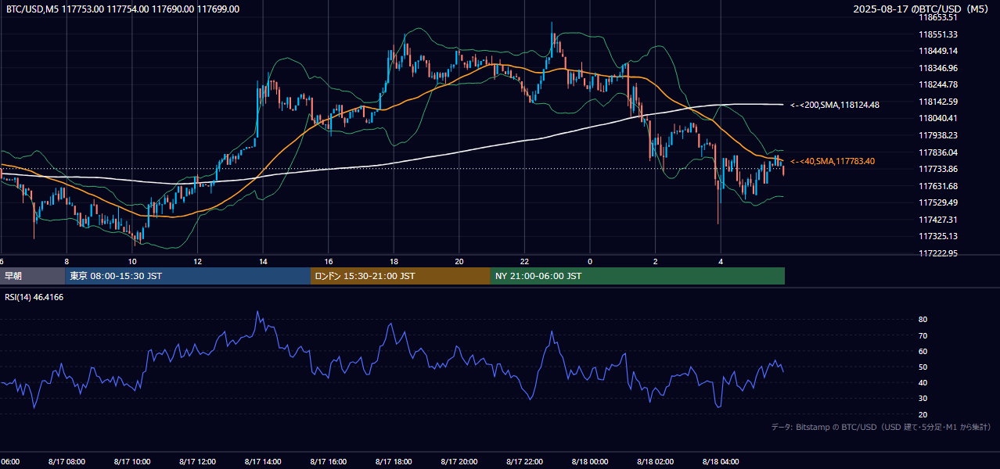Viewport: 1000px width, 469px height.
Task: Click price axis value 117733.86
Action: point(938,169)
